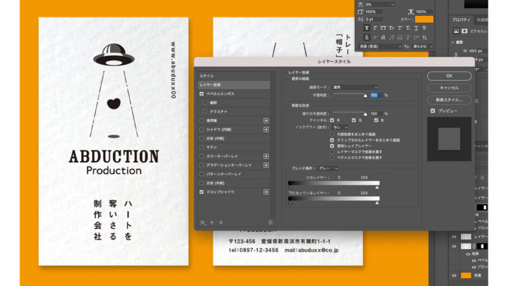The image size is (508, 286).
Task: Toggle OpenType ordinals (1st) icon
Action: click(417, 37)
